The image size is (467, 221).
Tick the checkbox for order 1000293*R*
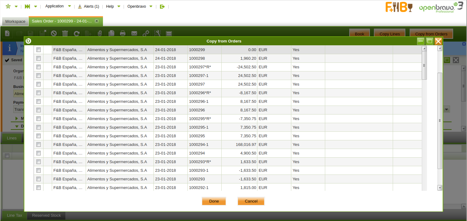coord(39,162)
